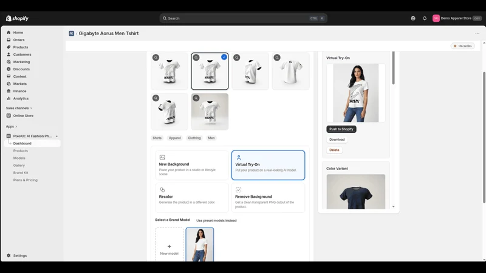486x273 pixels.
Task: Zoom the first t-shirt thumbnail magnifier
Action: point(156,58)
